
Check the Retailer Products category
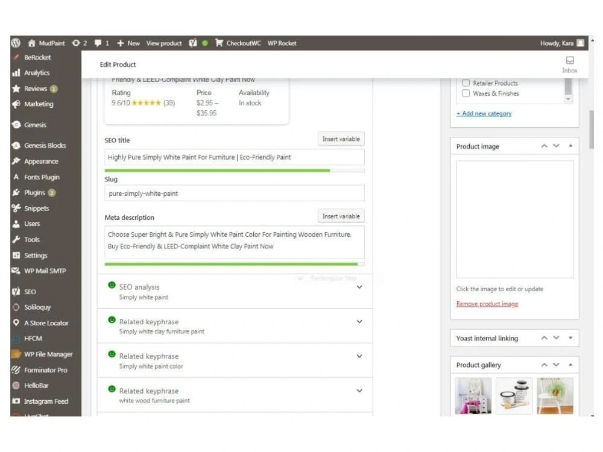click(466, 83)
